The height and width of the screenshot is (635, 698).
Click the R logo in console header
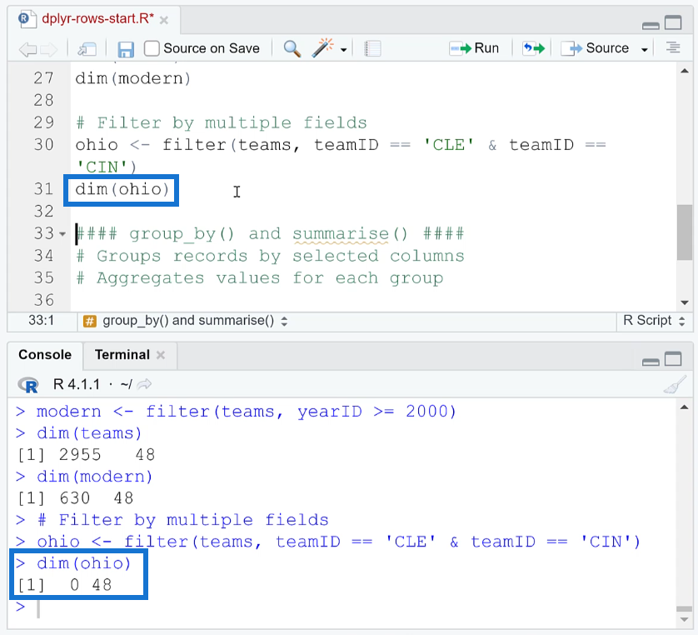[x=28, y=384]
